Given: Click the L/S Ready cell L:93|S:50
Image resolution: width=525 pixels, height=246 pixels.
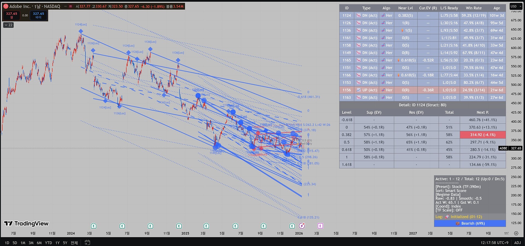Looking at the screenshot, I should [x=449, y=31].
